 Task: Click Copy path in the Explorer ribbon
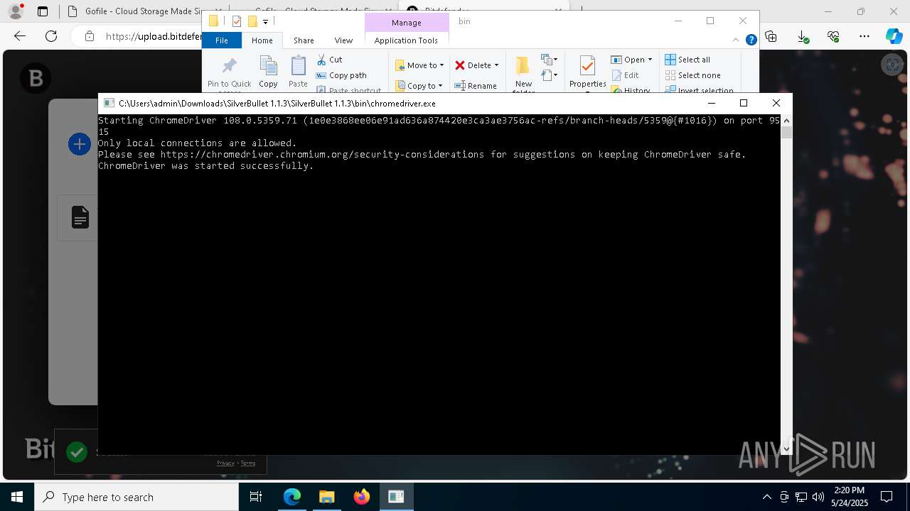tap(341, 75)
